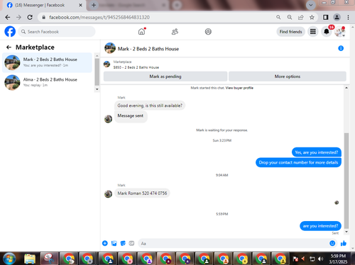This screenshot has width=355, height=265.
Task: Open the Chrome profile icon
Action: point(337,17)
